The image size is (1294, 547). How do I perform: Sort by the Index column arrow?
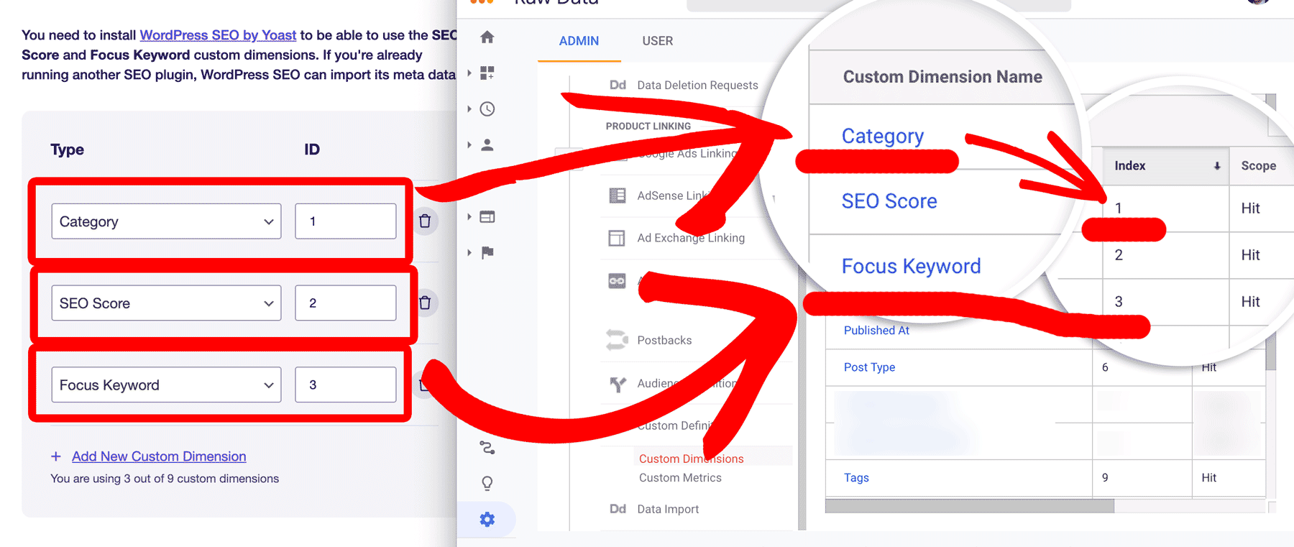coord(1217,166)
